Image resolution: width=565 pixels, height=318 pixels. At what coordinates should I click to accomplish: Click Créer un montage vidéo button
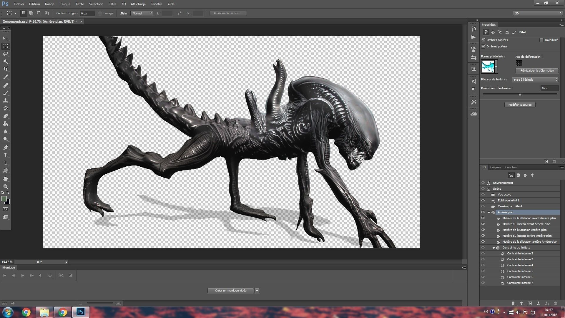click(231, 291)
